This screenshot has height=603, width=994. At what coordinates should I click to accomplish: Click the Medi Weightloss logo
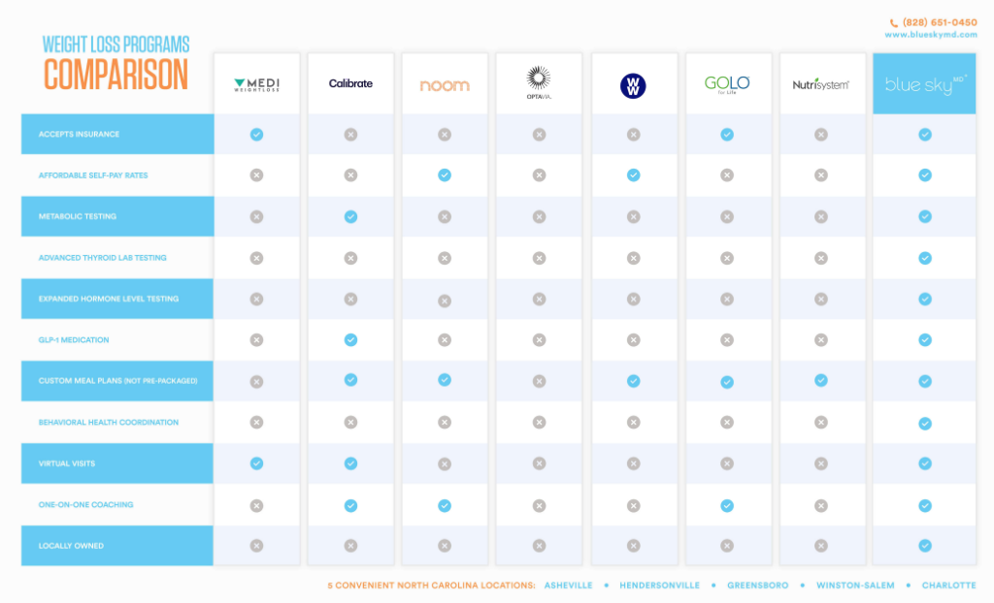pos(256,85)
